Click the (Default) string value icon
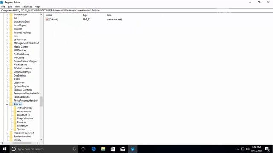This screenshot has width=273, height=153. coord(46,20)
